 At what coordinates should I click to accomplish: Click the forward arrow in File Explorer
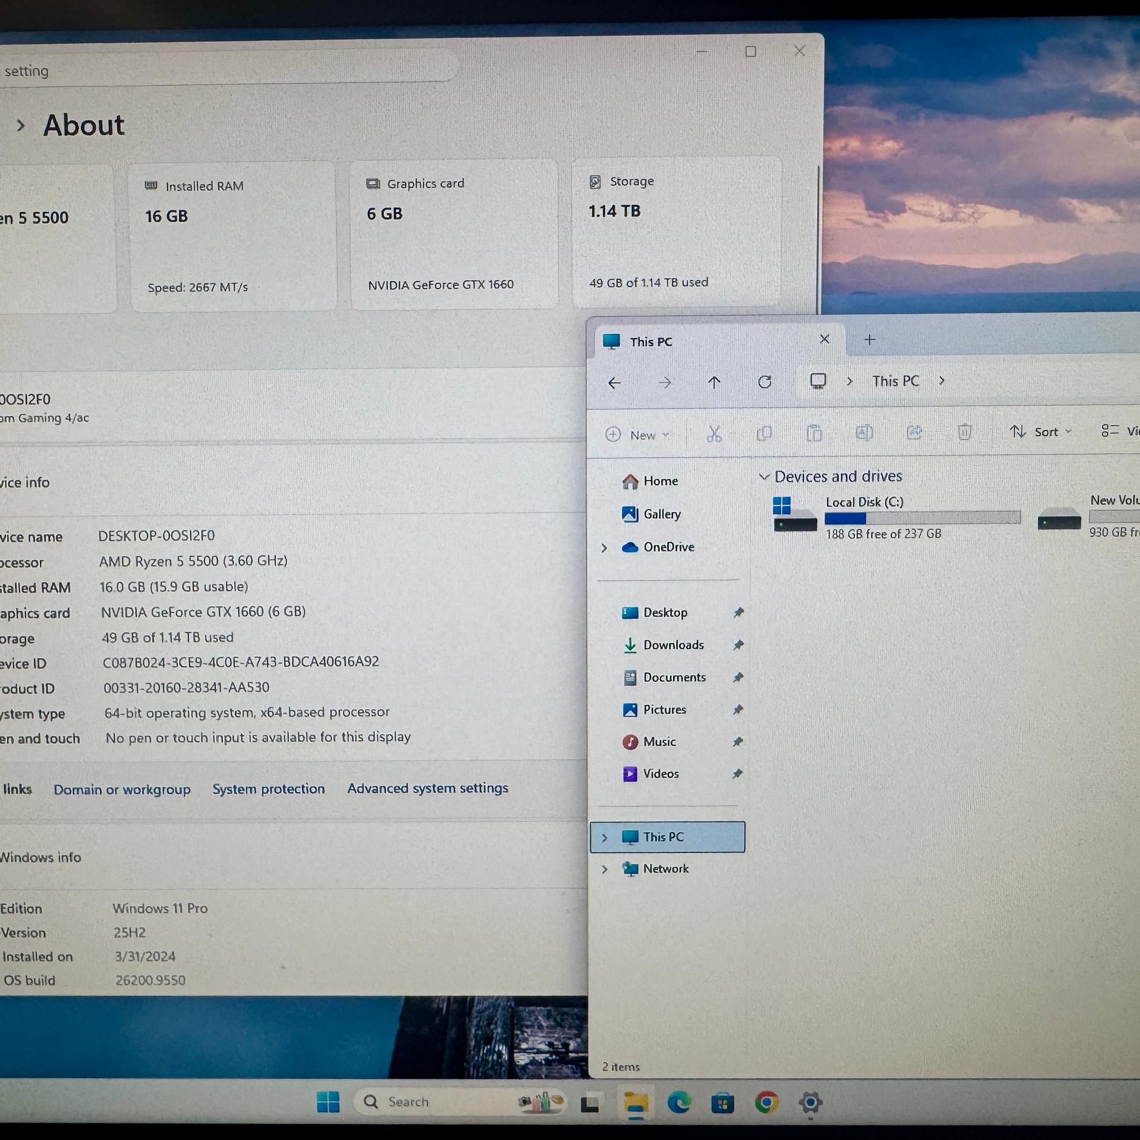point(665,383)
